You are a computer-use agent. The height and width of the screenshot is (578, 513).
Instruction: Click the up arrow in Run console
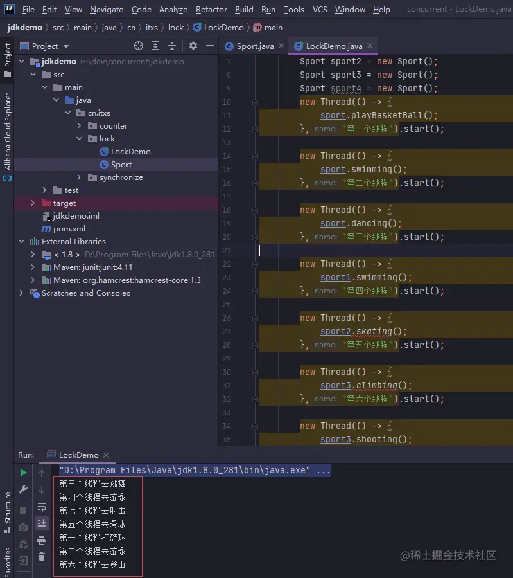[42, 473]
